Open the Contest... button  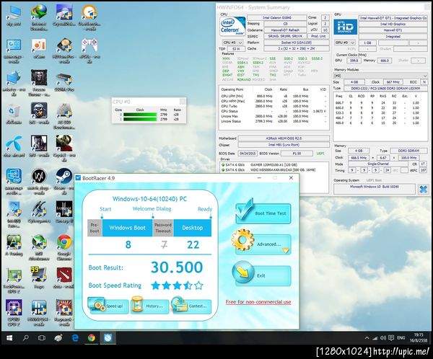pos(191,306)
